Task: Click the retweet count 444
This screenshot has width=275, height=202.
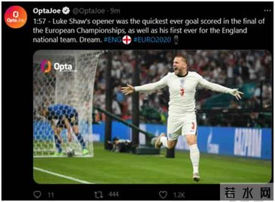Action: (x=114, y=195)
